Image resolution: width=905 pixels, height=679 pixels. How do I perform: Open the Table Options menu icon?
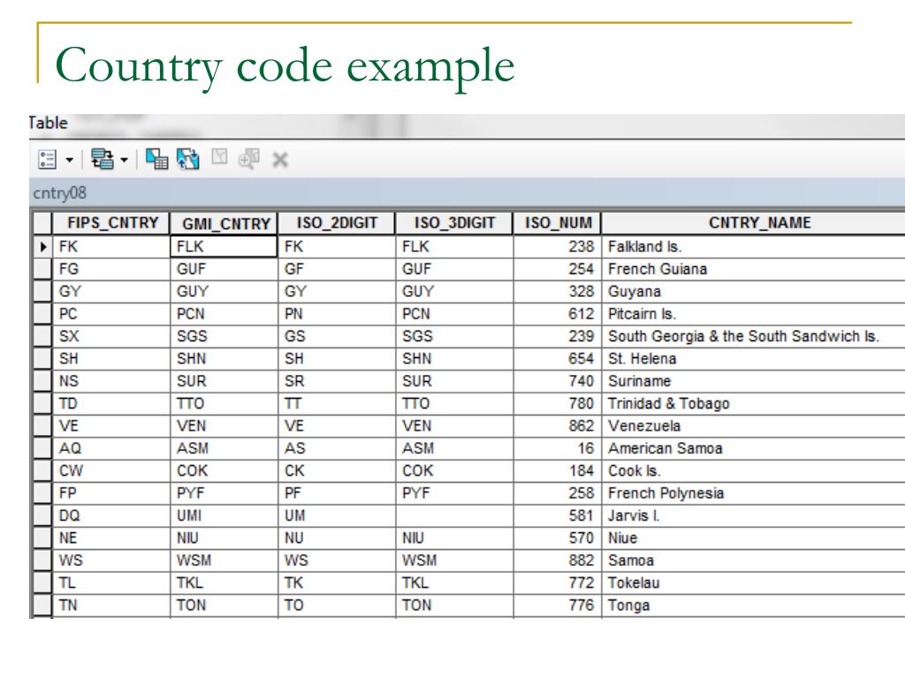click(x=47, y=159)
